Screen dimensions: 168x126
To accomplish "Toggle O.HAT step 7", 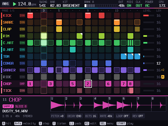I will (x=73, y=50).
